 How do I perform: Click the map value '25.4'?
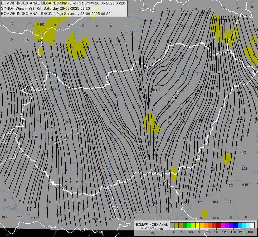tap(199, 170)
